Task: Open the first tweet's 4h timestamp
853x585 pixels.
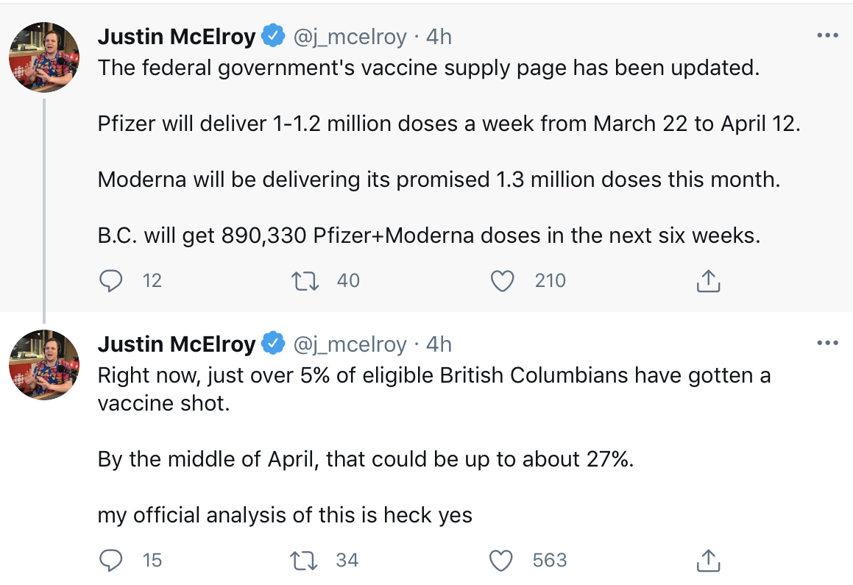Action: click(x=439, y=37)
